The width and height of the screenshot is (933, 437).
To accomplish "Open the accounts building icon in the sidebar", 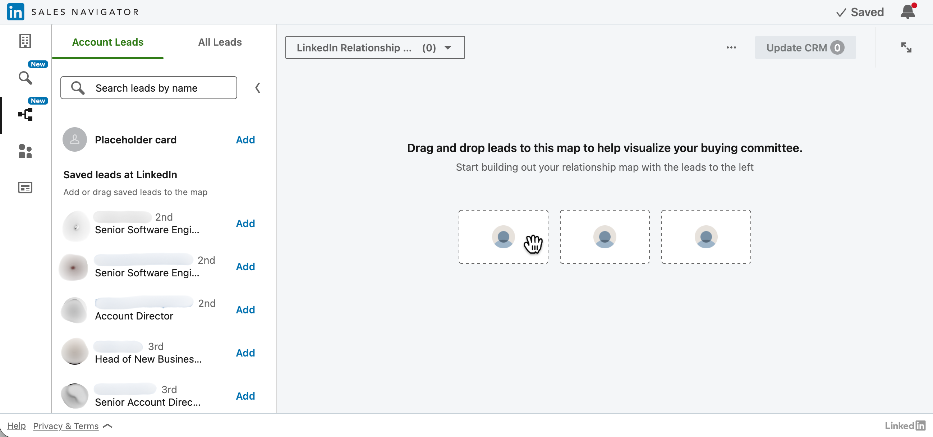I will [x=25, y=41].
